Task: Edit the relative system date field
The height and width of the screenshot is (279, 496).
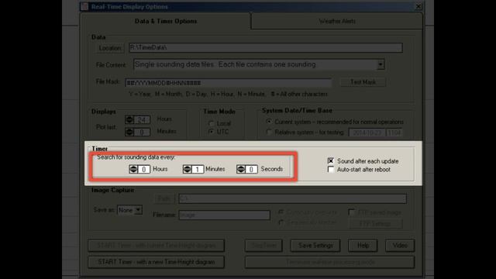Action: 367,133
